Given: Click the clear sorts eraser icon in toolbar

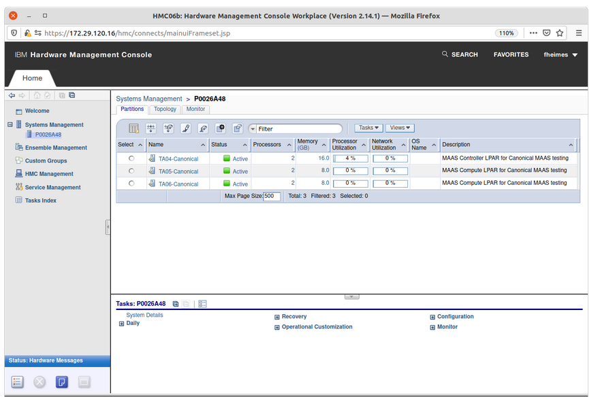Looking at the screenshot, I should tap(203, 129).
